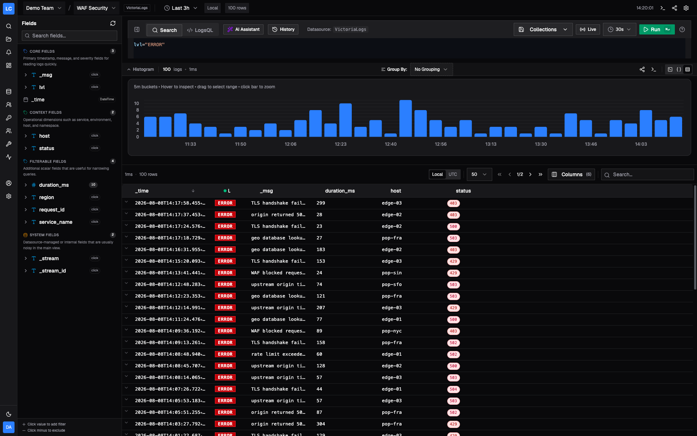697x436 pixels.
Task: Open the No Grouping dropdown
Action: click(x=431, y=69)
